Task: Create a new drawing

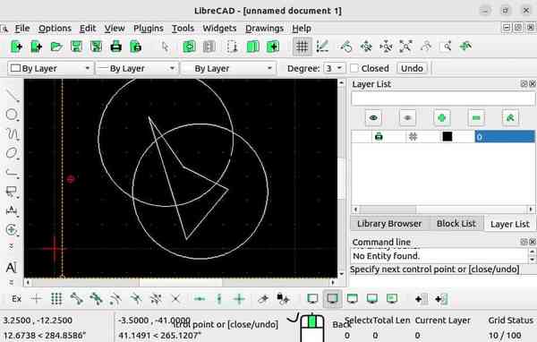Action: (16, 47)
